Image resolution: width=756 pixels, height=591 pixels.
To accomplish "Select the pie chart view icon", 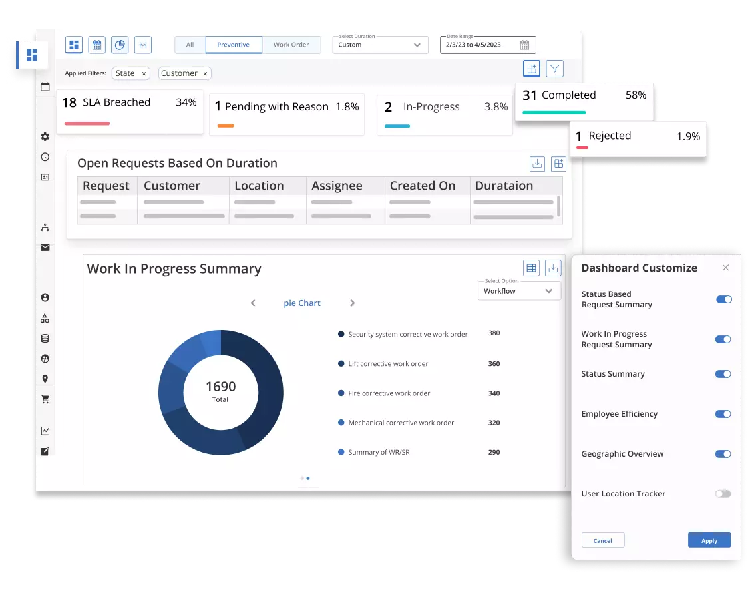I will coord(120,45).
